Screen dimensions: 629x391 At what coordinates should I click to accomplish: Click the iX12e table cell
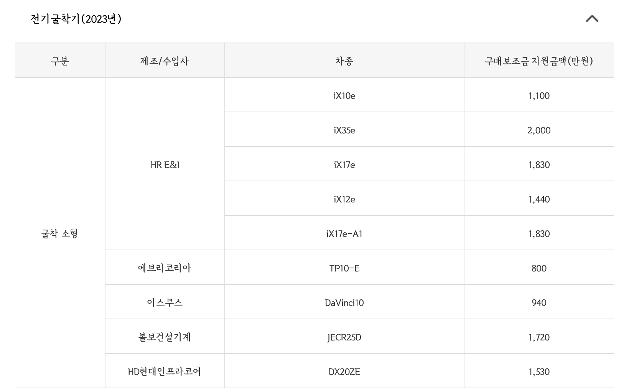click(x=344, y=199)
